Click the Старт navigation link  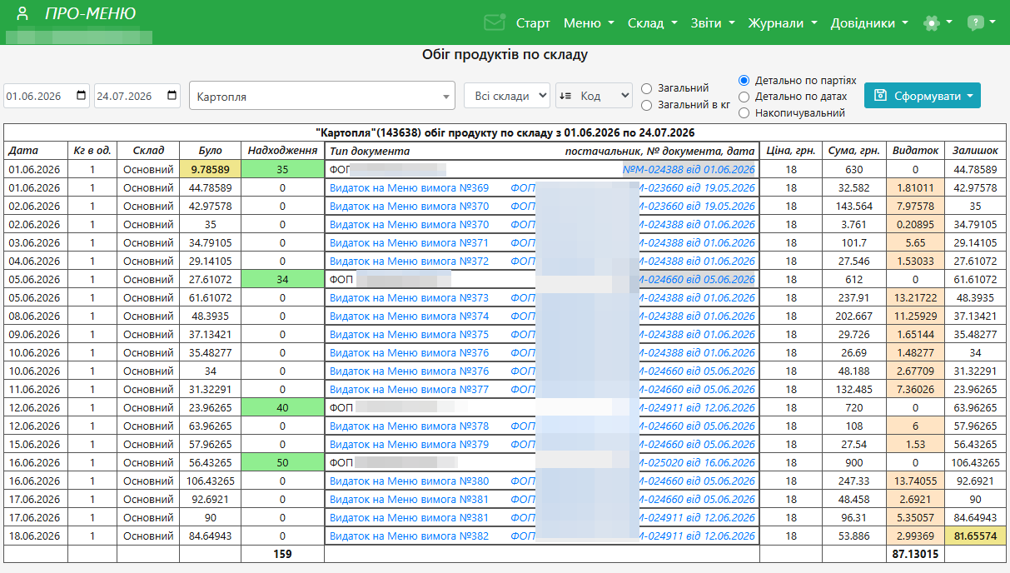click(x=533, y=23)
